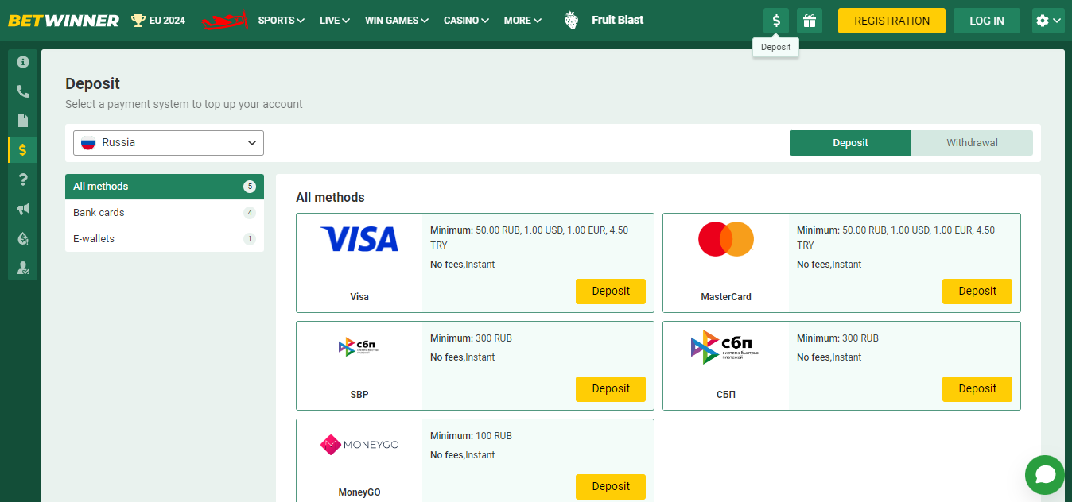Click the gift box bonus icon

[x=810, y=21]
